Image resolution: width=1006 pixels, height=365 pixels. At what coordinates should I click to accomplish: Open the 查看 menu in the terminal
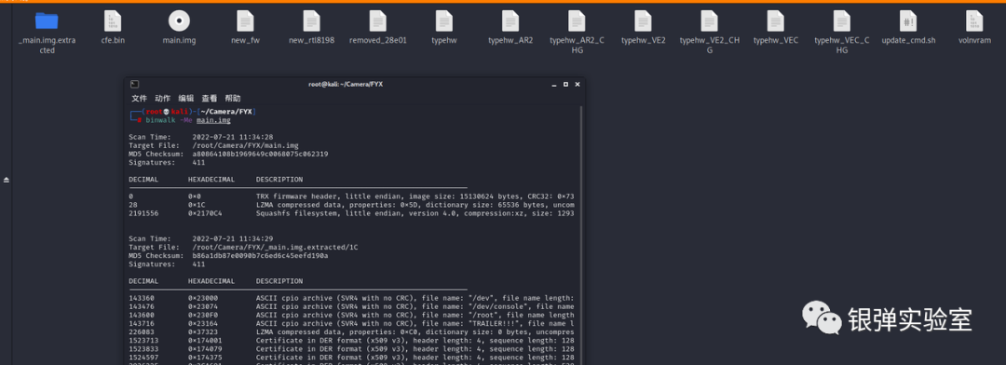point(210,98)
